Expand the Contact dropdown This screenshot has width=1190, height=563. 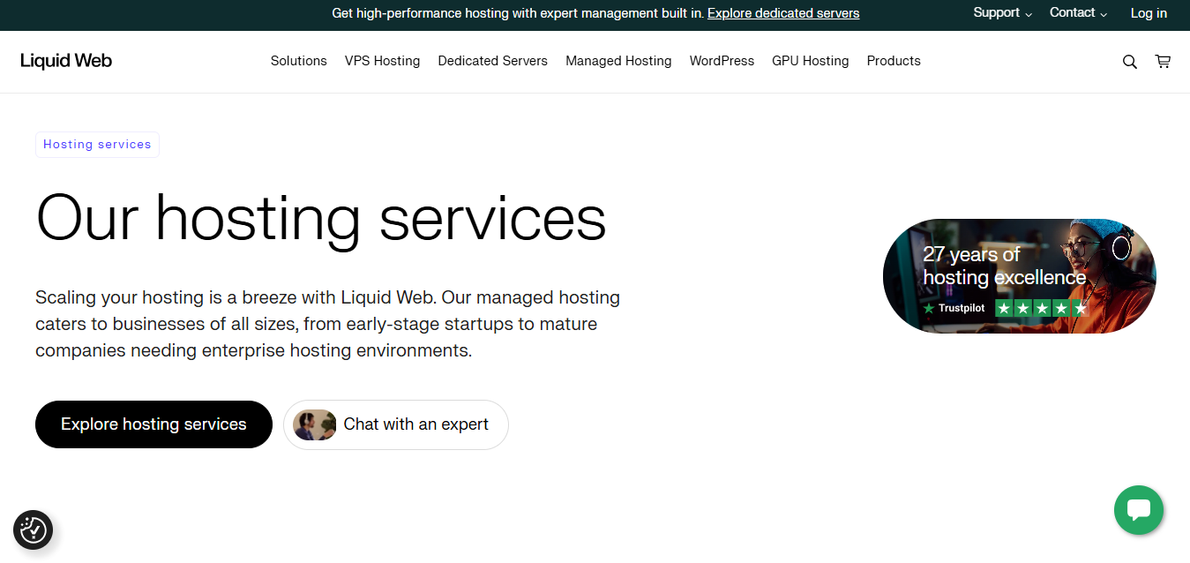click(x=1078, y=13)
